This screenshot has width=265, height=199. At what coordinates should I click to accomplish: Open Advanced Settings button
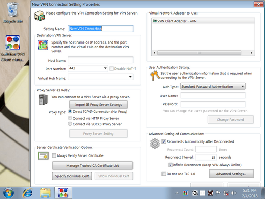pos(231,174)
